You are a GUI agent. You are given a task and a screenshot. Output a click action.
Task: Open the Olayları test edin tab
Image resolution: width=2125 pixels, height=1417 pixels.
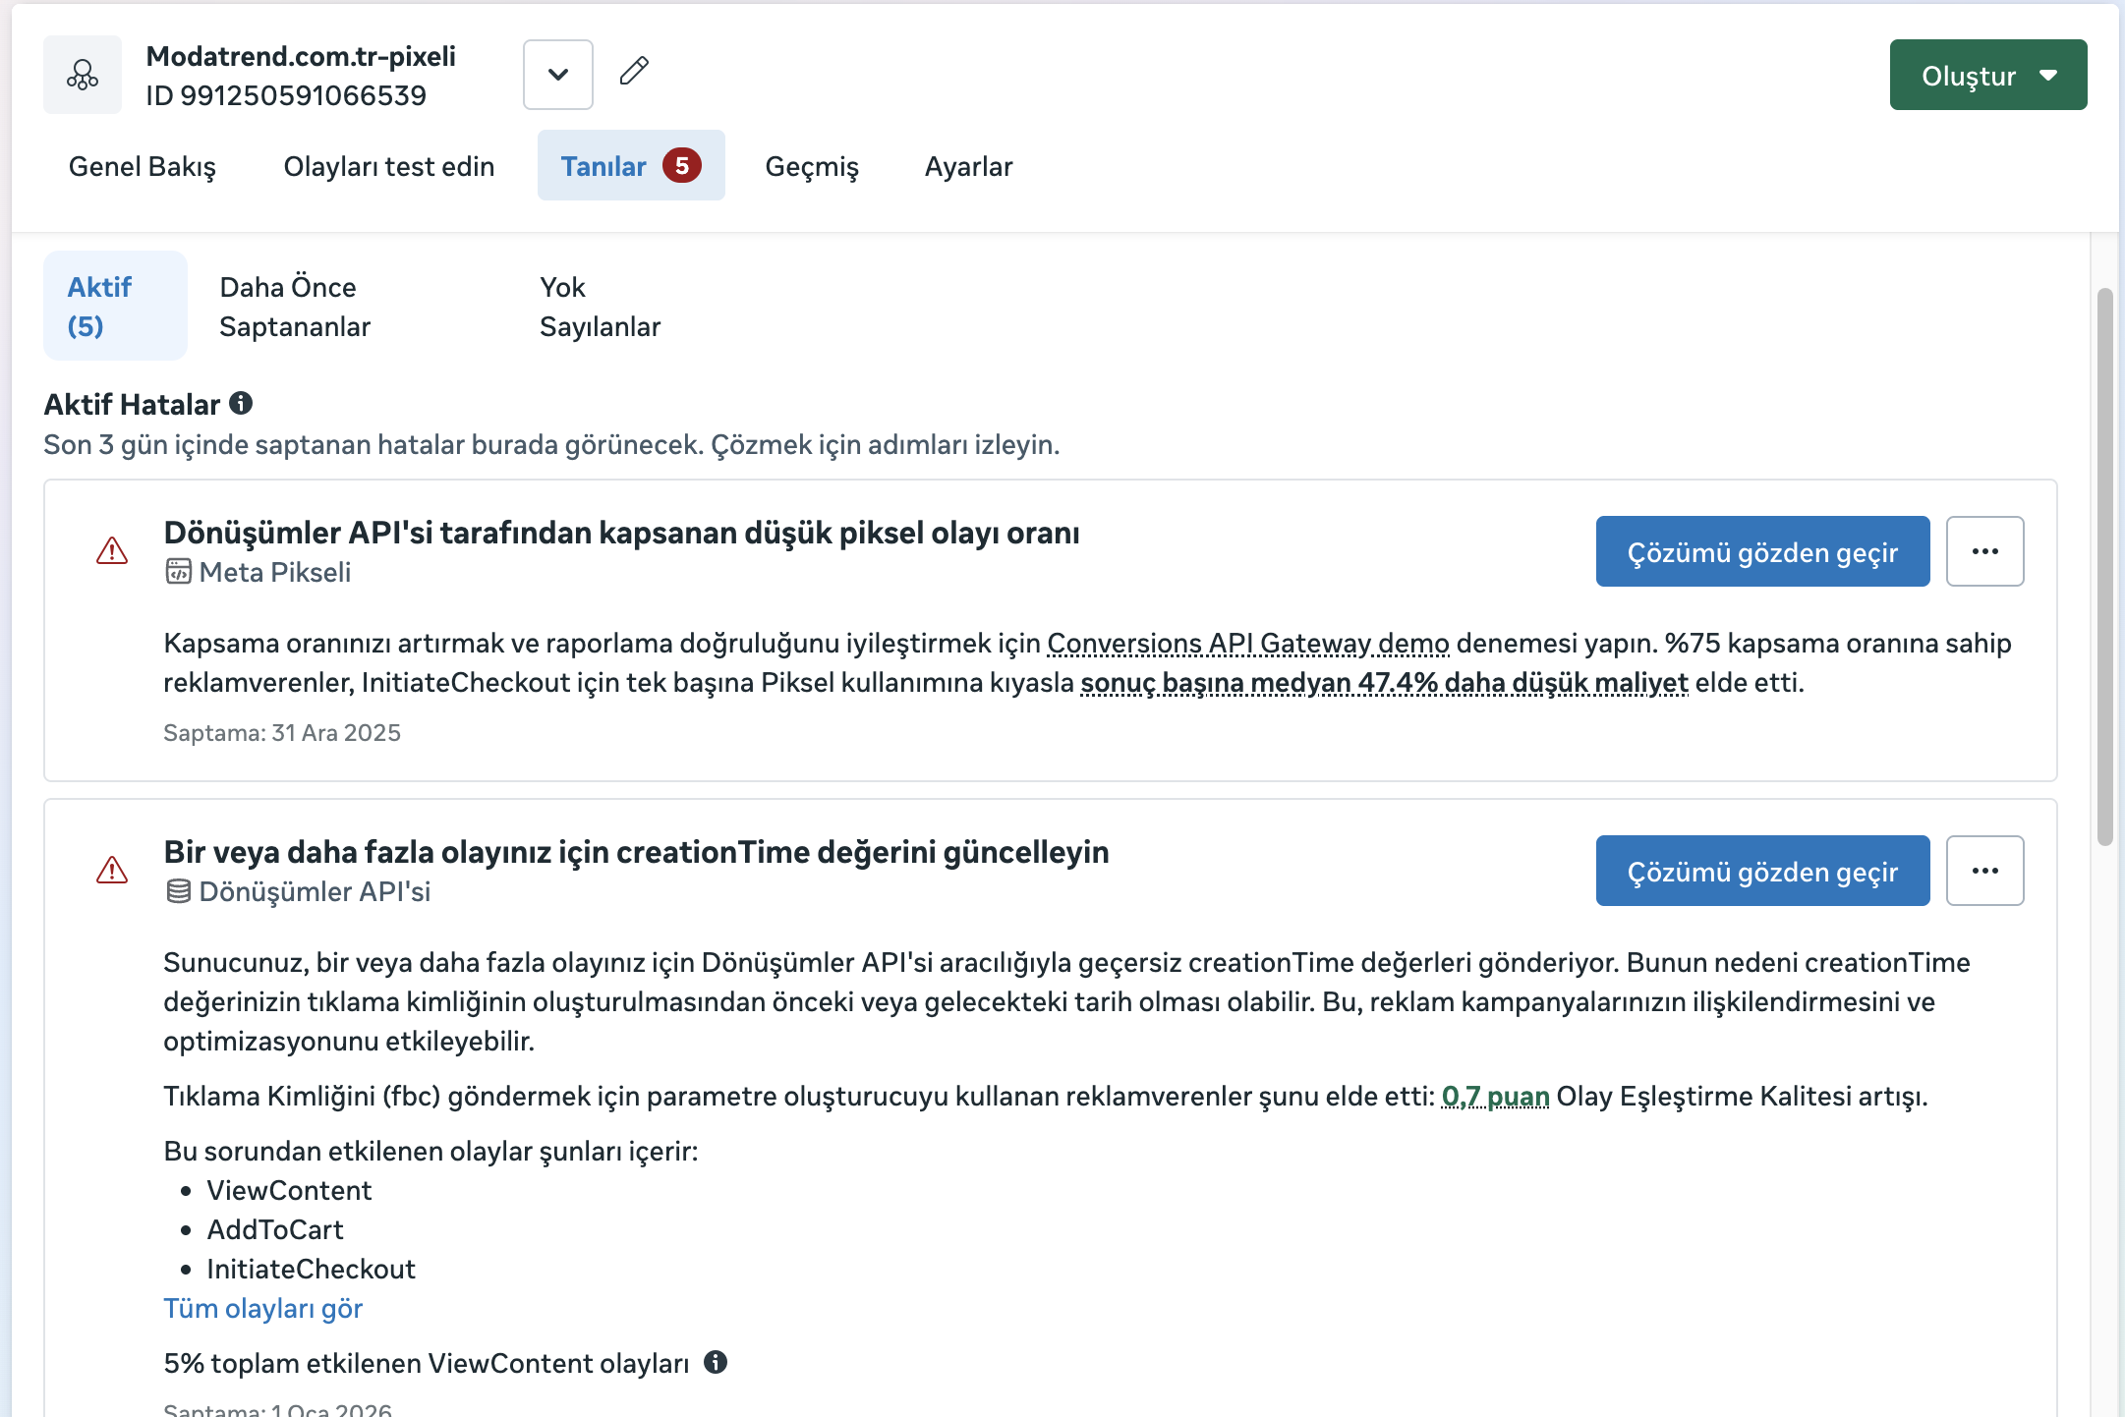pos(389,166)
